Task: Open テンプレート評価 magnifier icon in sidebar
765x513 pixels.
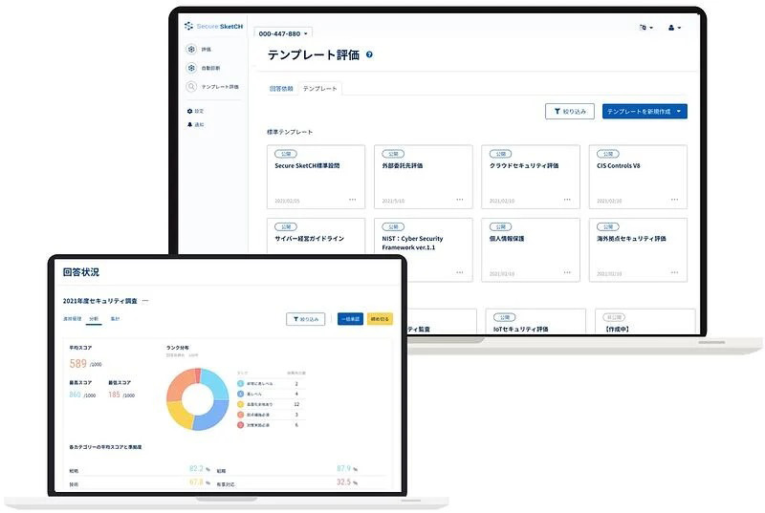Action: click(191, 86)
